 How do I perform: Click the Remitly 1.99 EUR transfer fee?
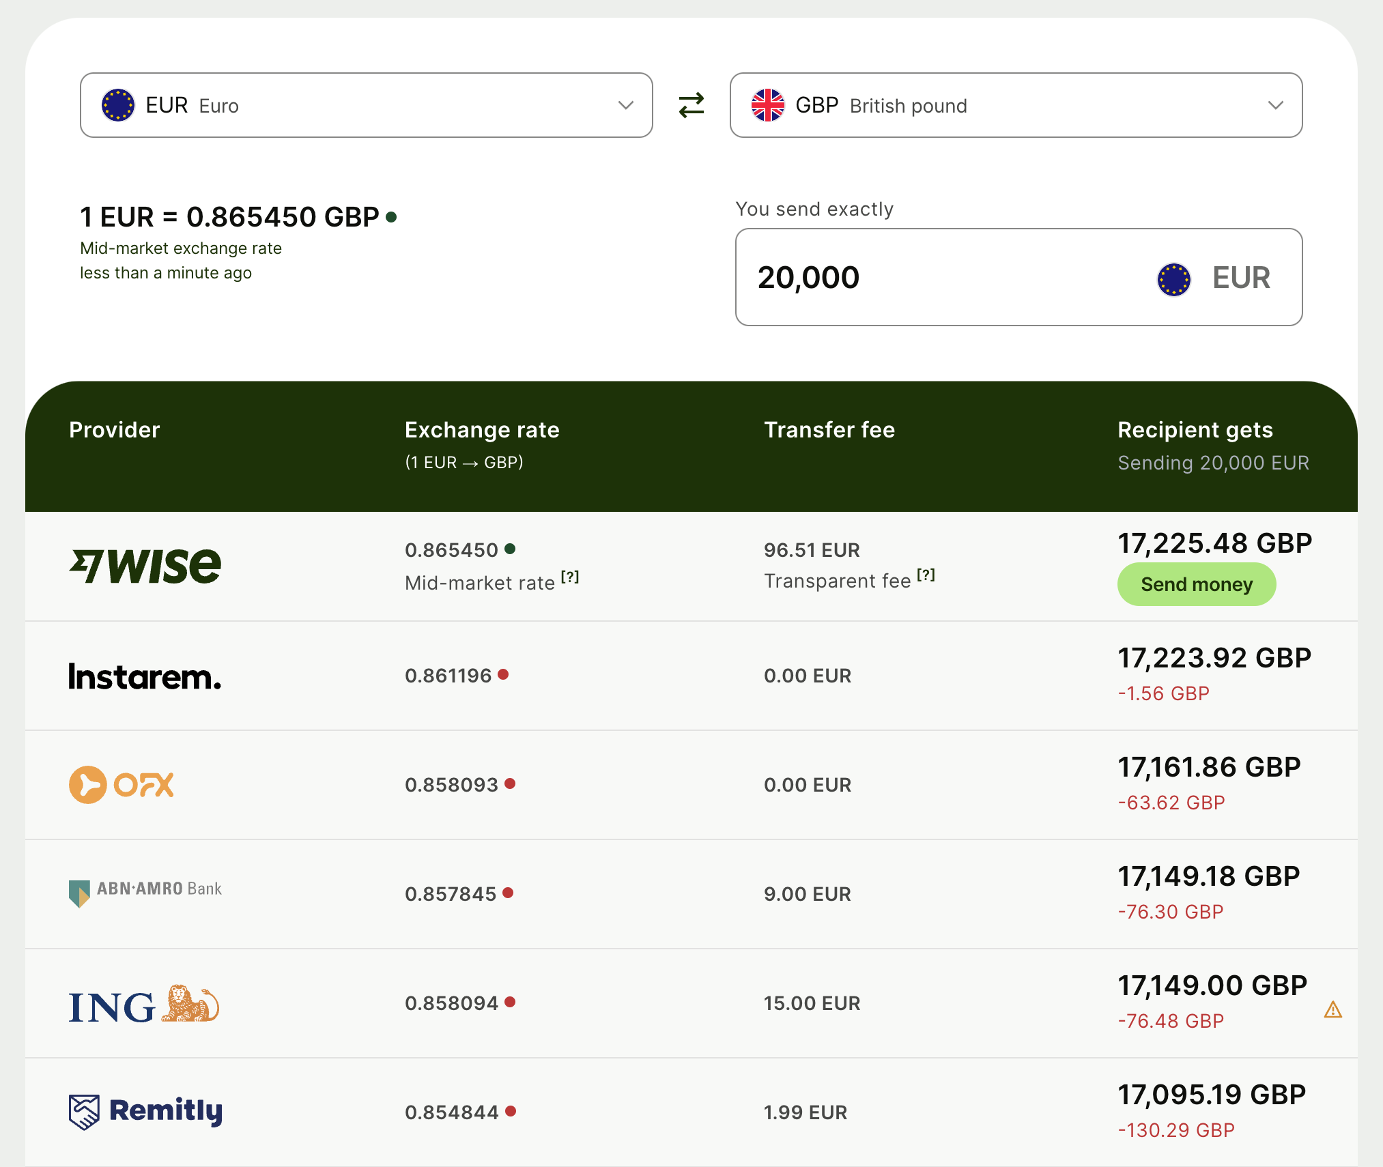click(x=805, y=1112)
